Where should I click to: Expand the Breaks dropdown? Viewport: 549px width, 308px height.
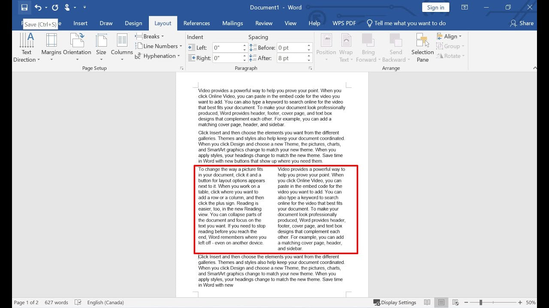[150, 36]
